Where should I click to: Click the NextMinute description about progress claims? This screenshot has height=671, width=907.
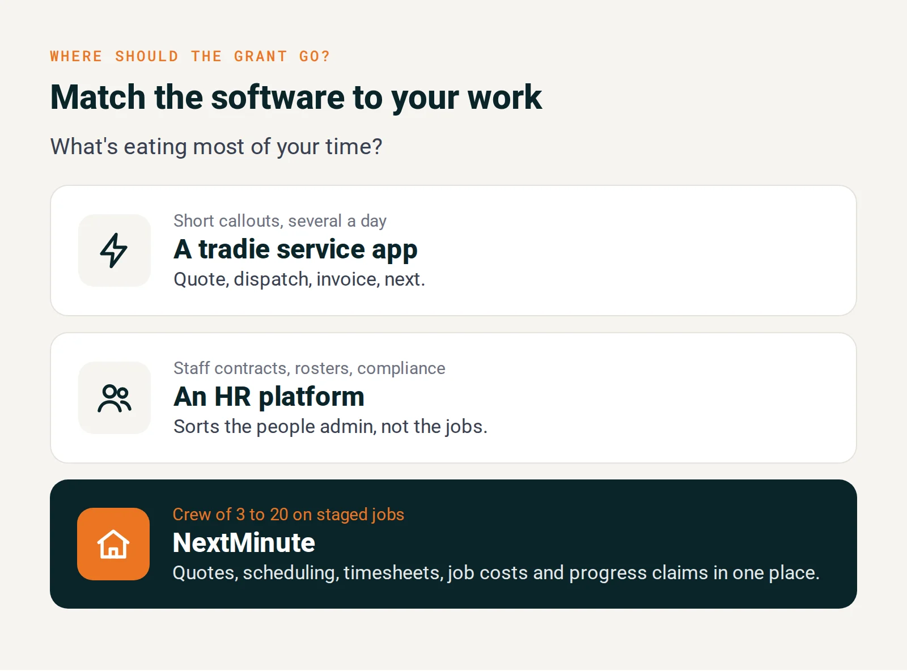click(496, 573)
